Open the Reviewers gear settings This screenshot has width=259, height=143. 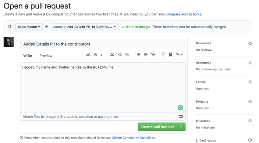point(250,43)
